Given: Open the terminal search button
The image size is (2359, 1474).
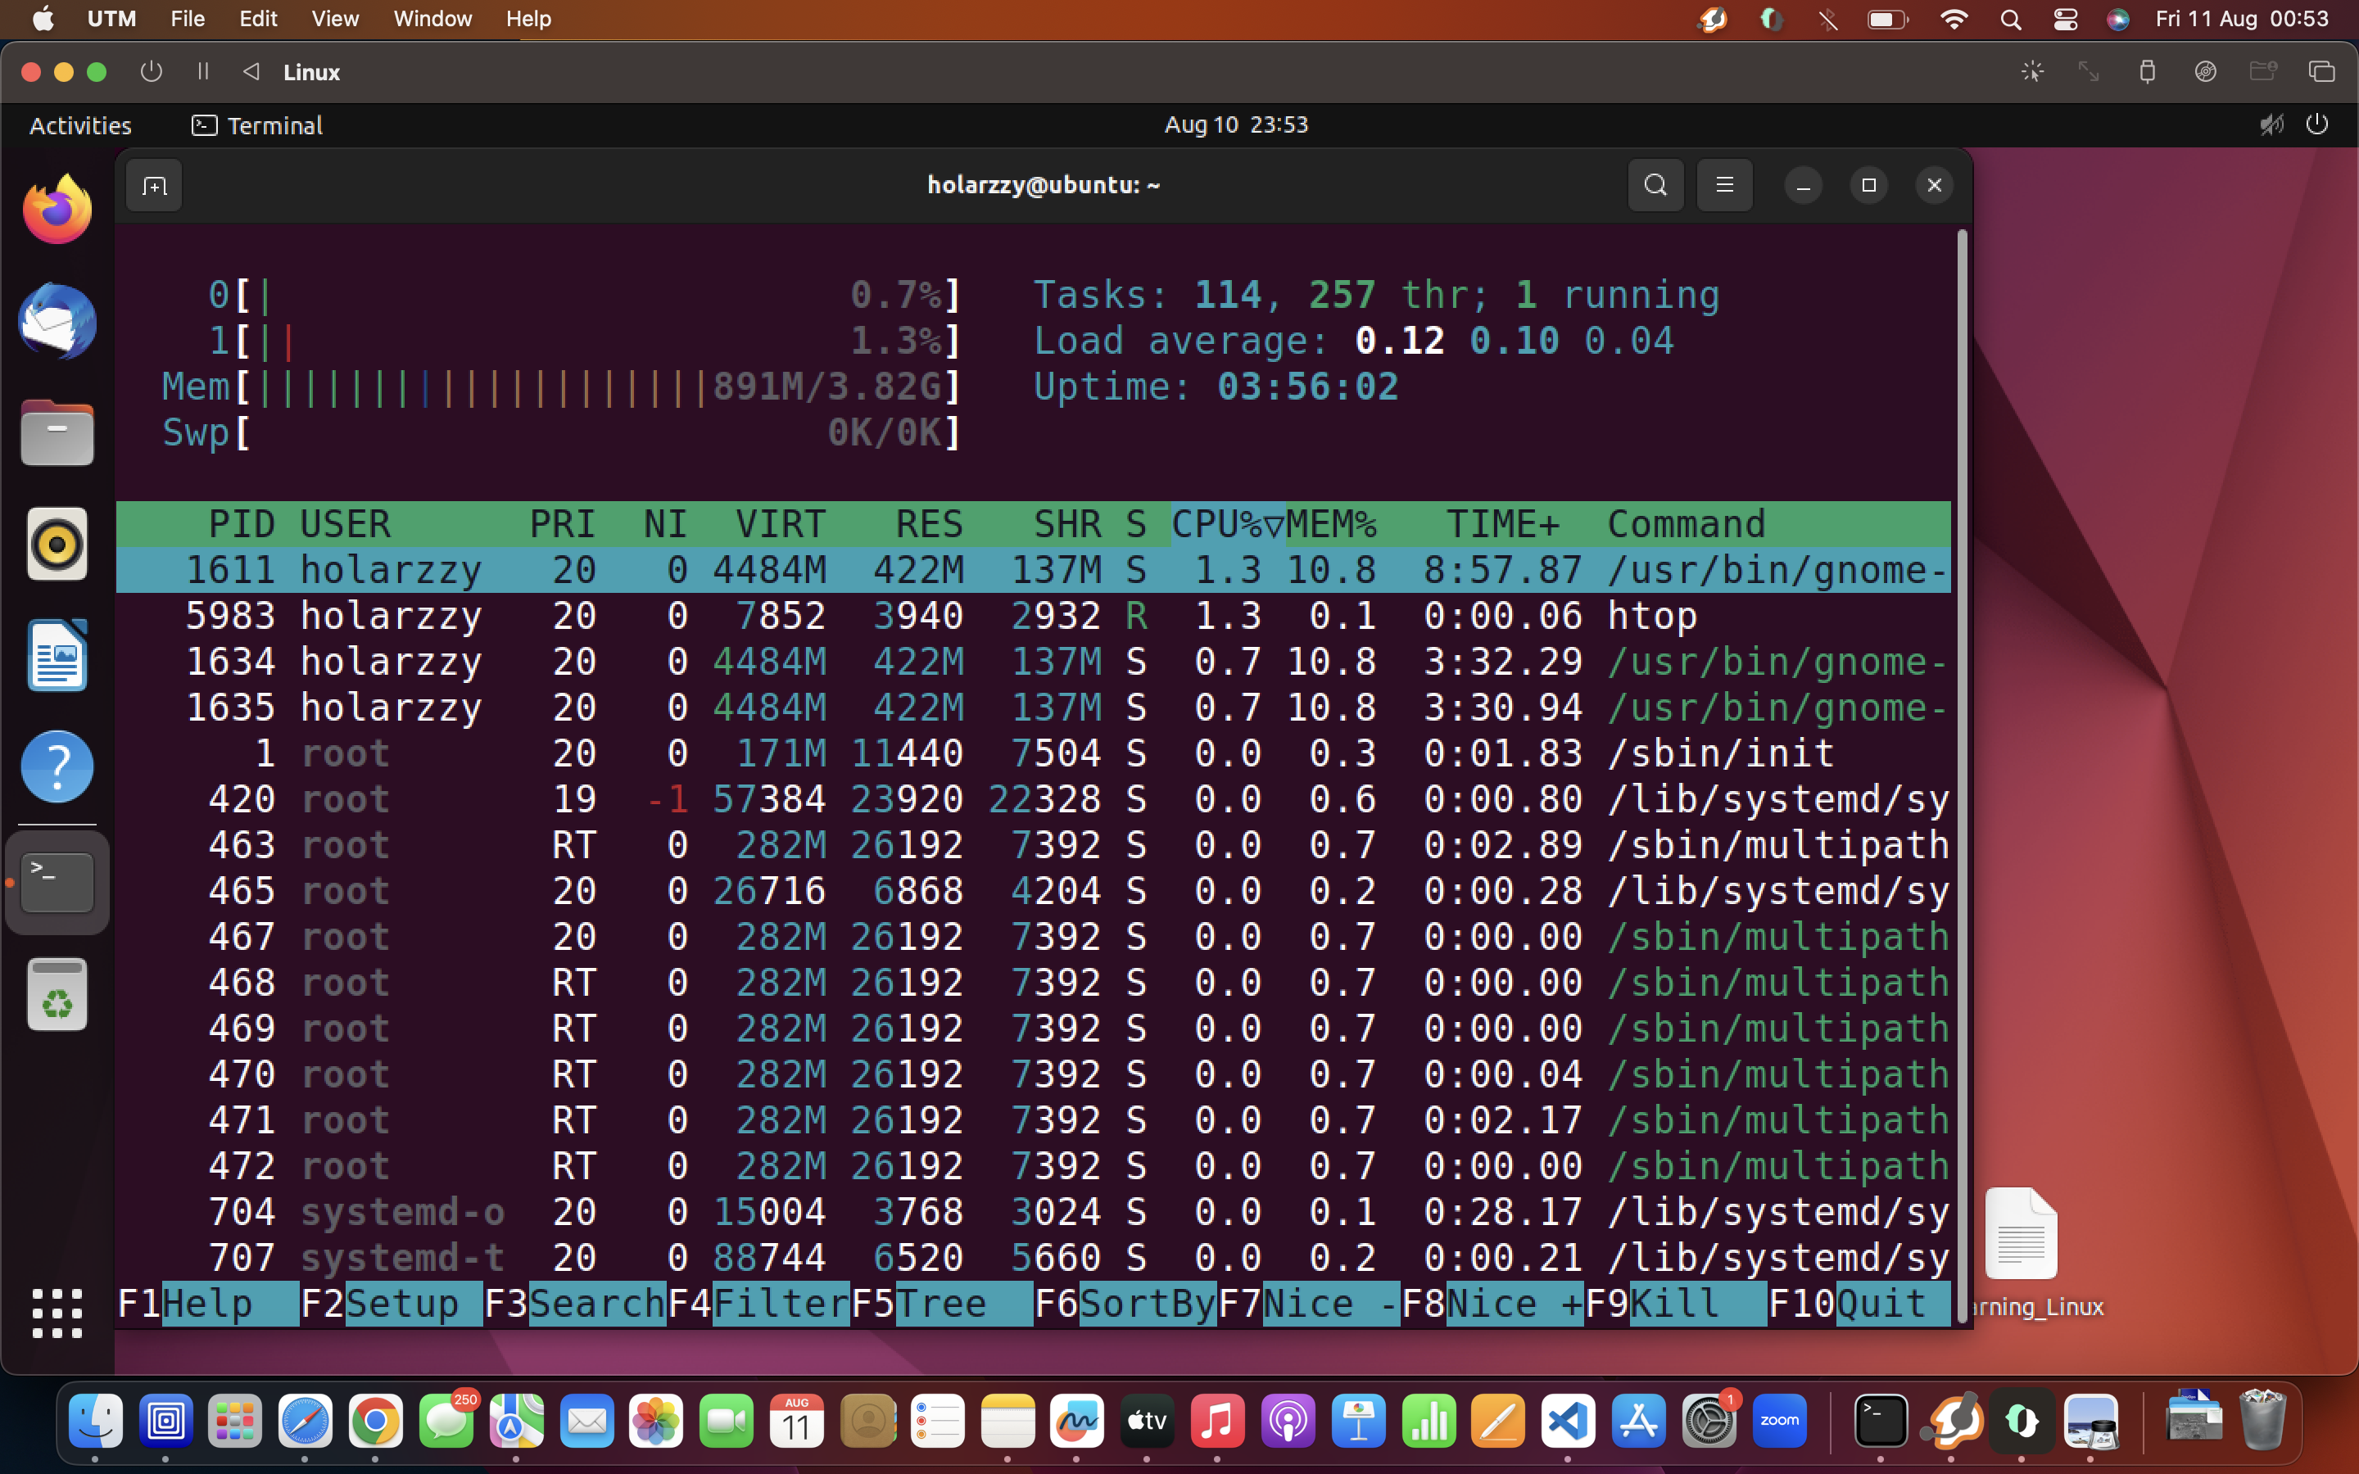Looking at the screenshot, I should point(1655,185).
